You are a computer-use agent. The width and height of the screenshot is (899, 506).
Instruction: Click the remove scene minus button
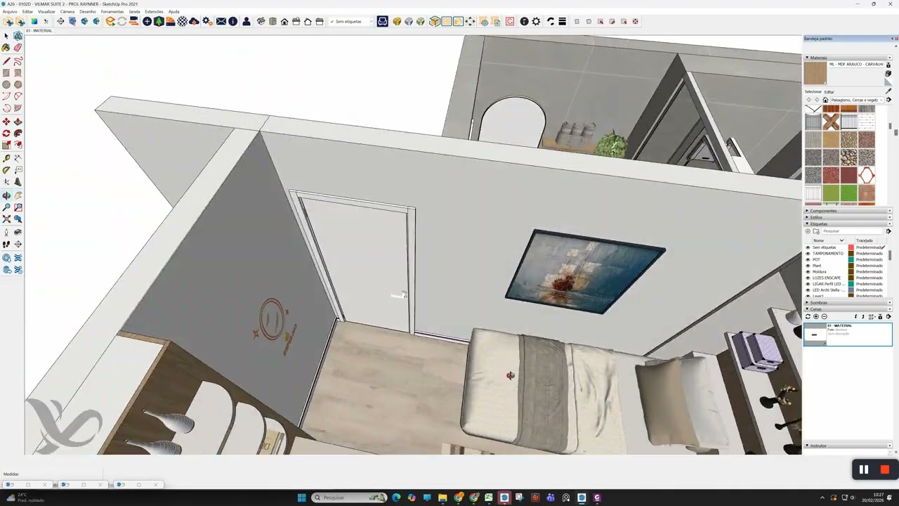(824, 317)
